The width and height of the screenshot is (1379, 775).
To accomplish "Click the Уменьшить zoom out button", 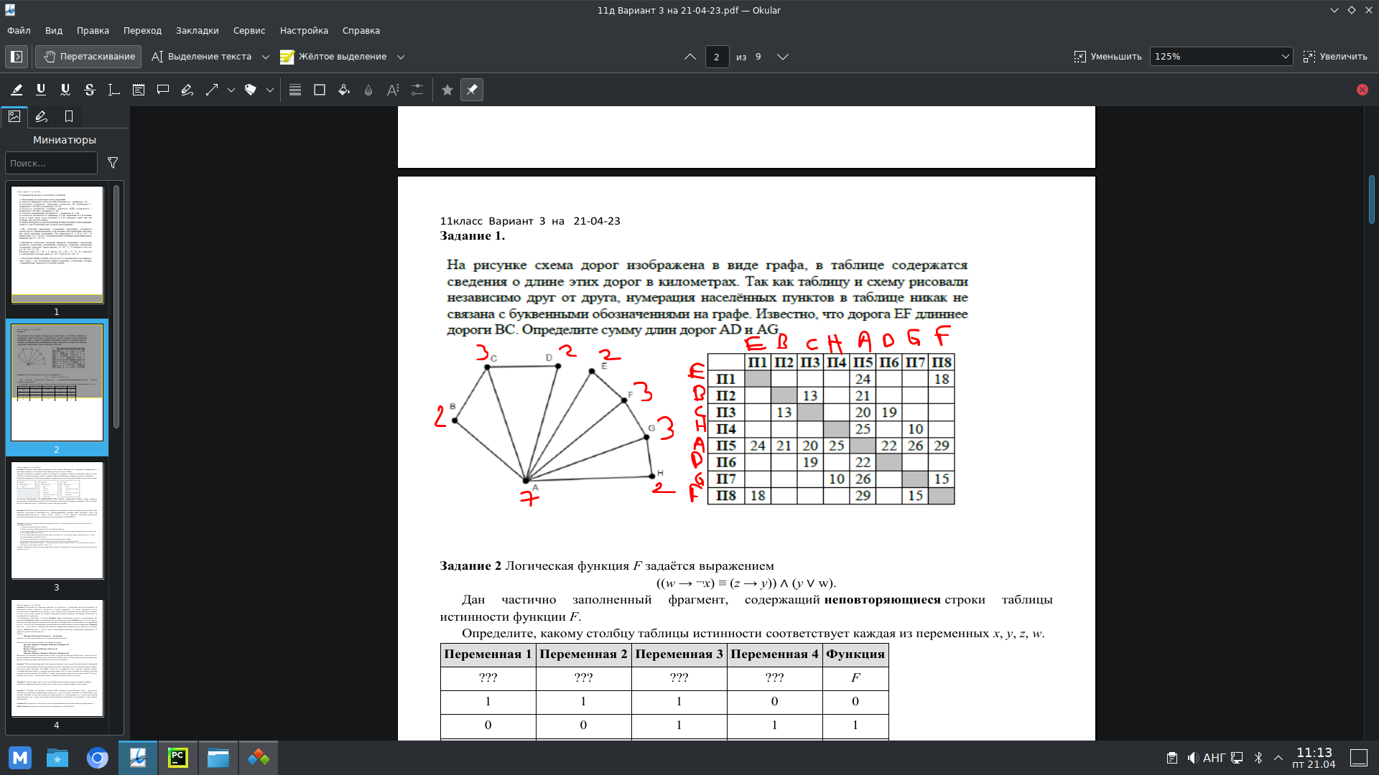I will [1108, 57].
